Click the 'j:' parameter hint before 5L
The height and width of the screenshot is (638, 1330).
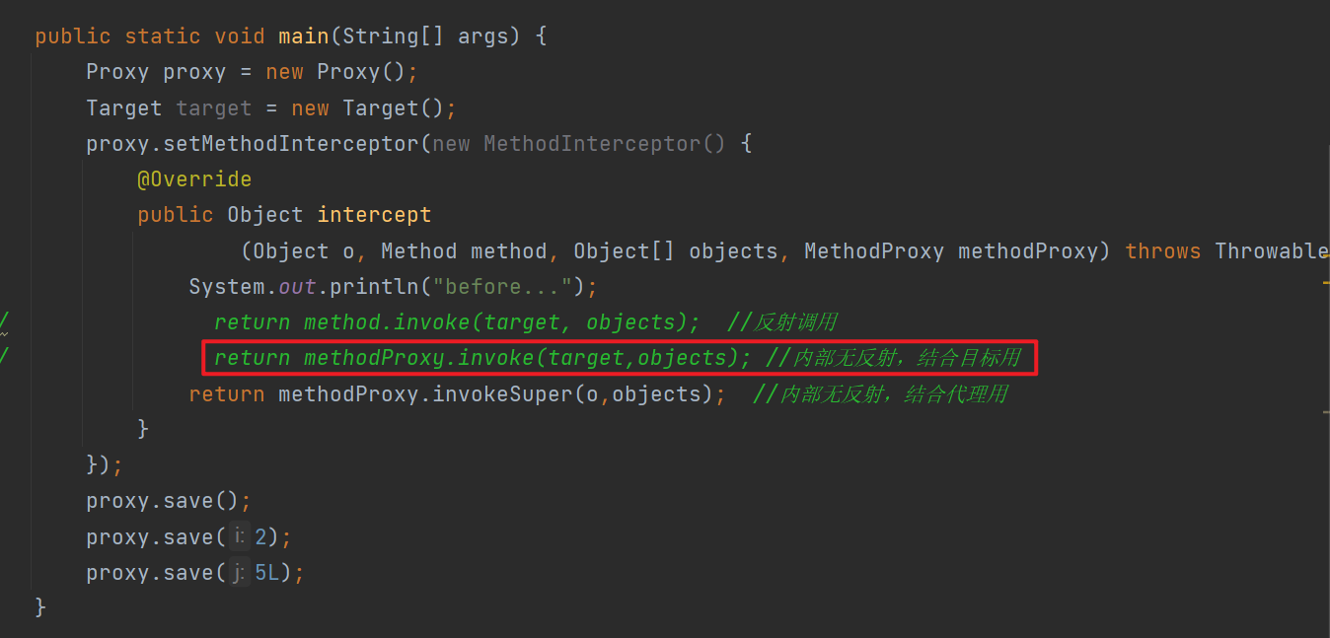point(240,572)
